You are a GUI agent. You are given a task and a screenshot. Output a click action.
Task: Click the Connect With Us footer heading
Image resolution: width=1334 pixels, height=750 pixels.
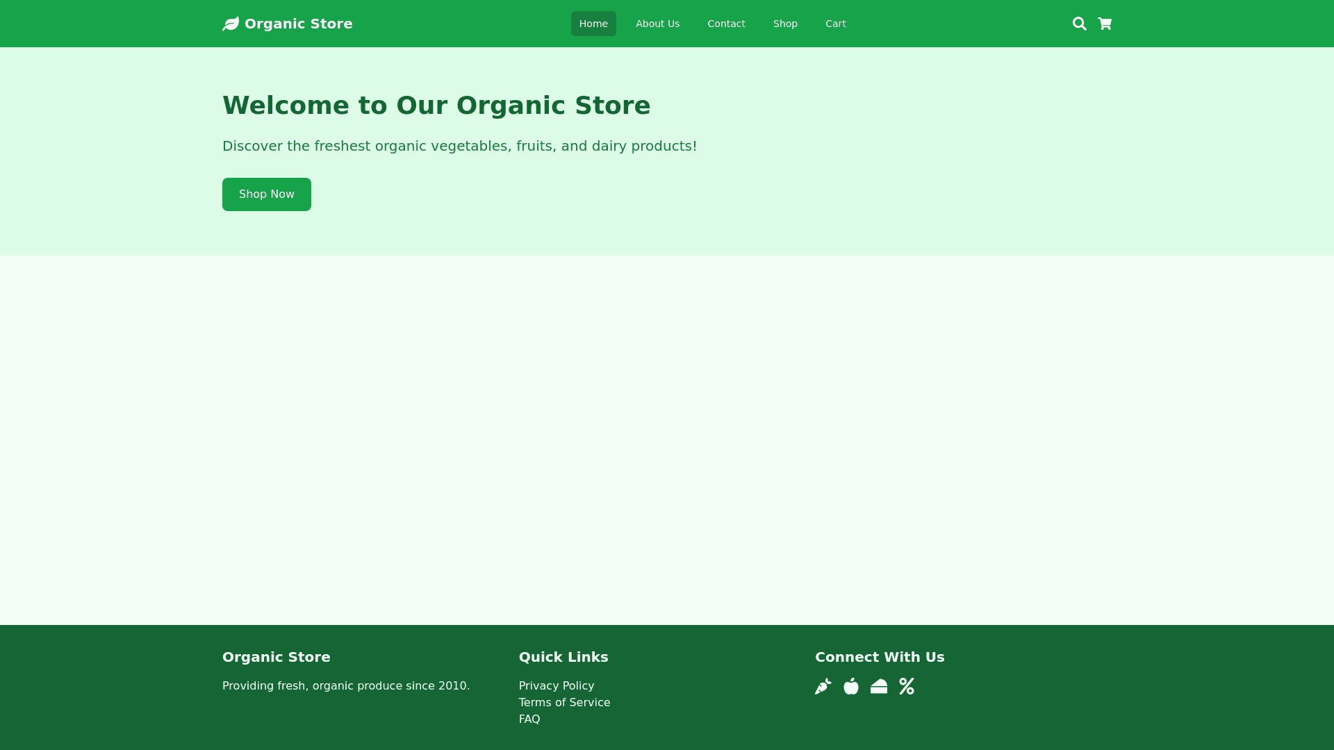click(880, 657)
